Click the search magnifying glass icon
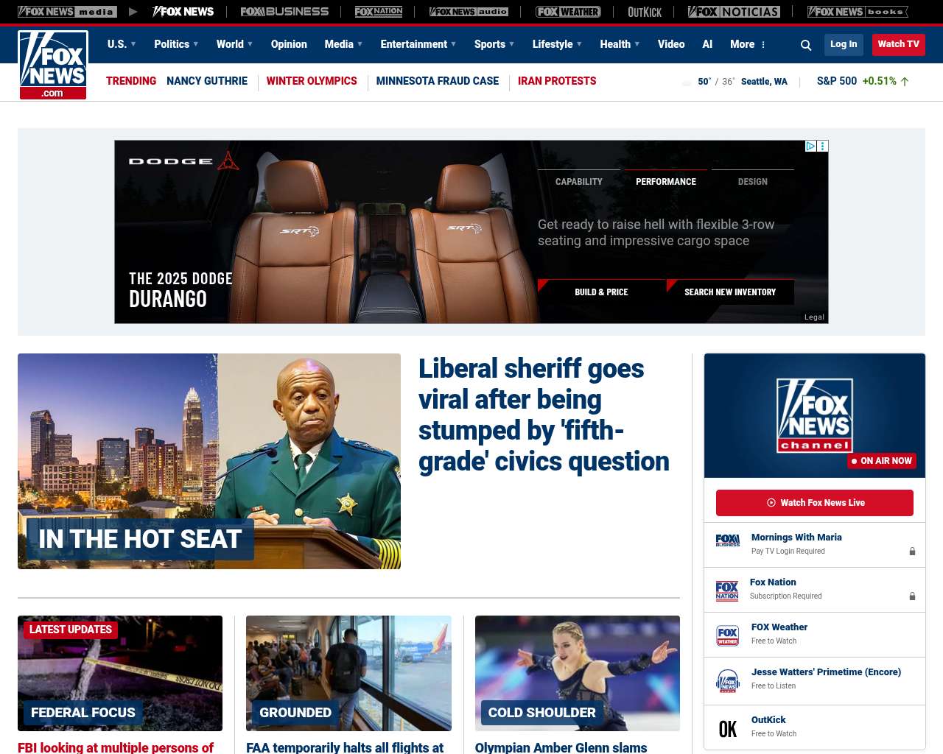The height and width of the screenshot is (754, 943). [x=806, y=46]
